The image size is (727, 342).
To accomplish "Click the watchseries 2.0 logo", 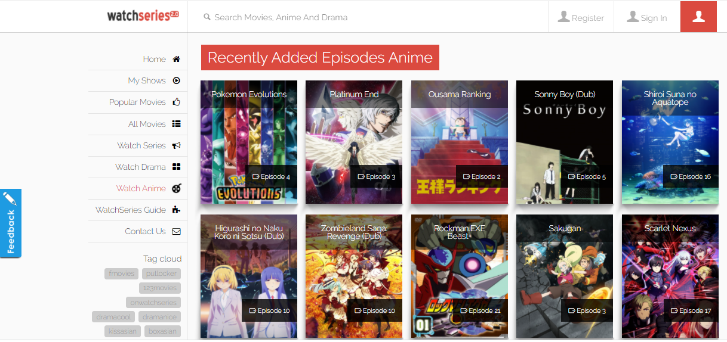I will (x=143, y=16).
